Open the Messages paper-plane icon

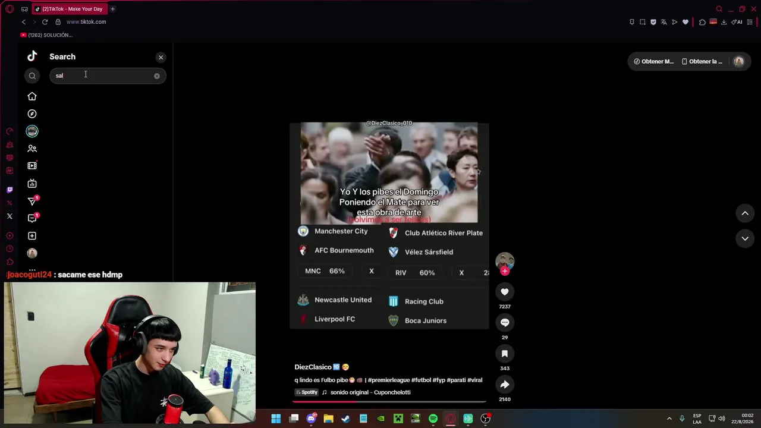pos(32,201)
